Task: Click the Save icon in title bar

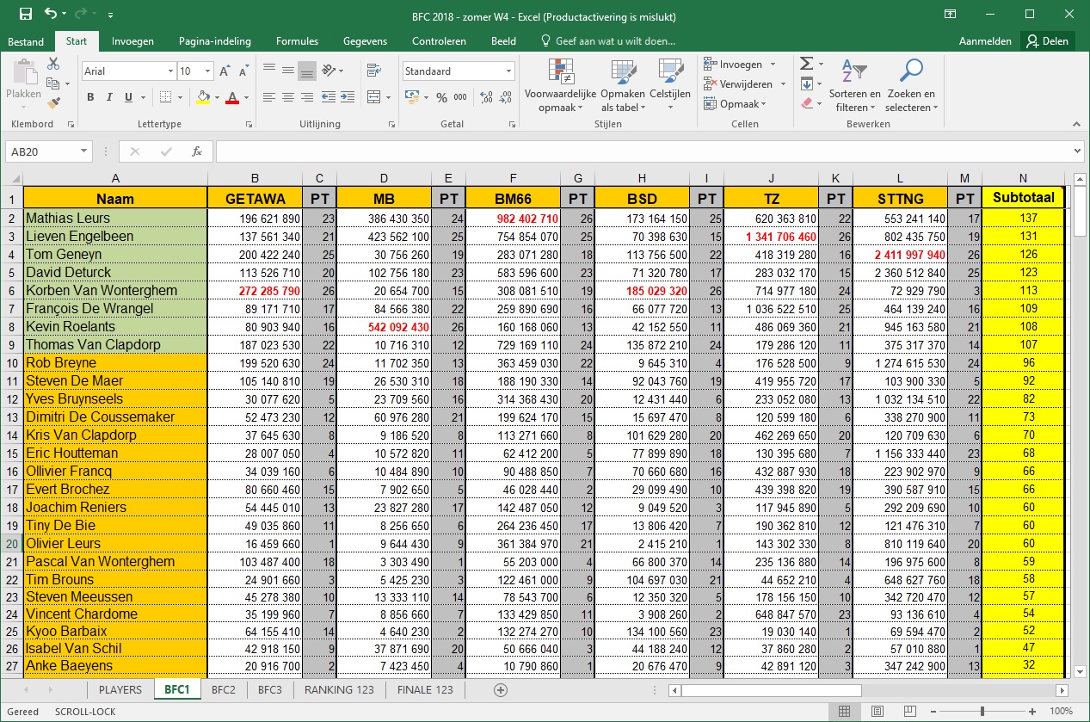Action: click(x=25, y=14)
